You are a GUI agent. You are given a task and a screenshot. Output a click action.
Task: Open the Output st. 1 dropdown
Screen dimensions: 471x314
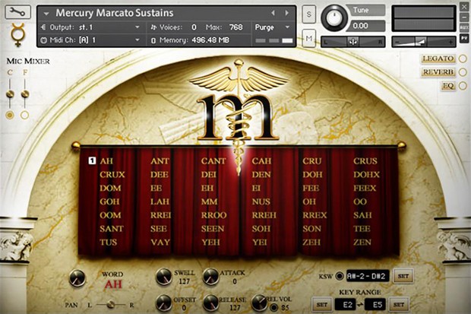90,27
